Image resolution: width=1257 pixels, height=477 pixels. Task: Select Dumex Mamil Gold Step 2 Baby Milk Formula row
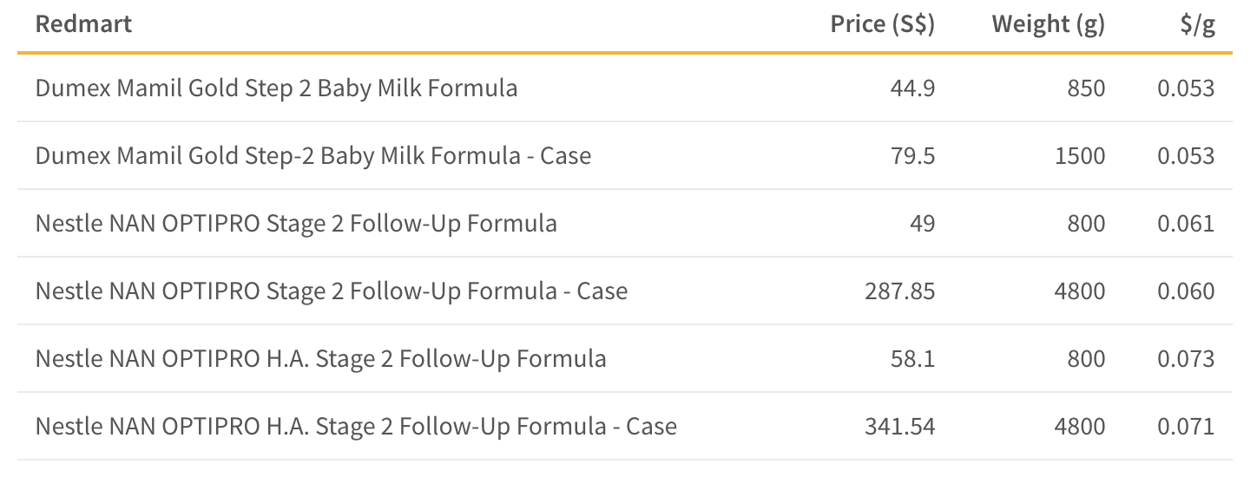(x=625, y=88)
